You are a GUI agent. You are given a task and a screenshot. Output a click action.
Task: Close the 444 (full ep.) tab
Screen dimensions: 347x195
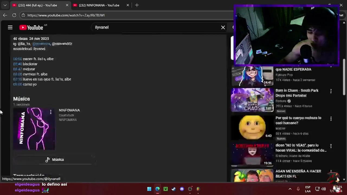point(67,5)
